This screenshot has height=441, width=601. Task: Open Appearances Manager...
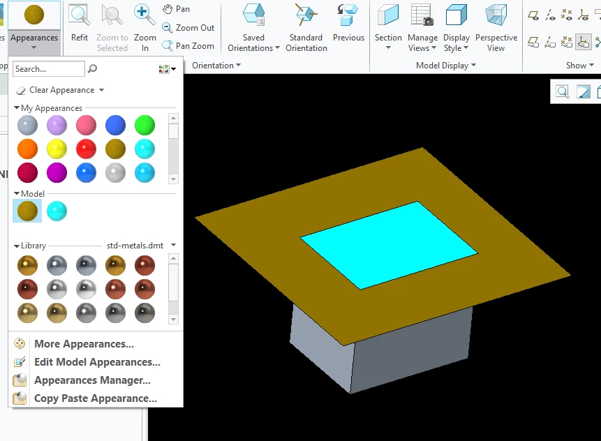(x=92, y=380)
